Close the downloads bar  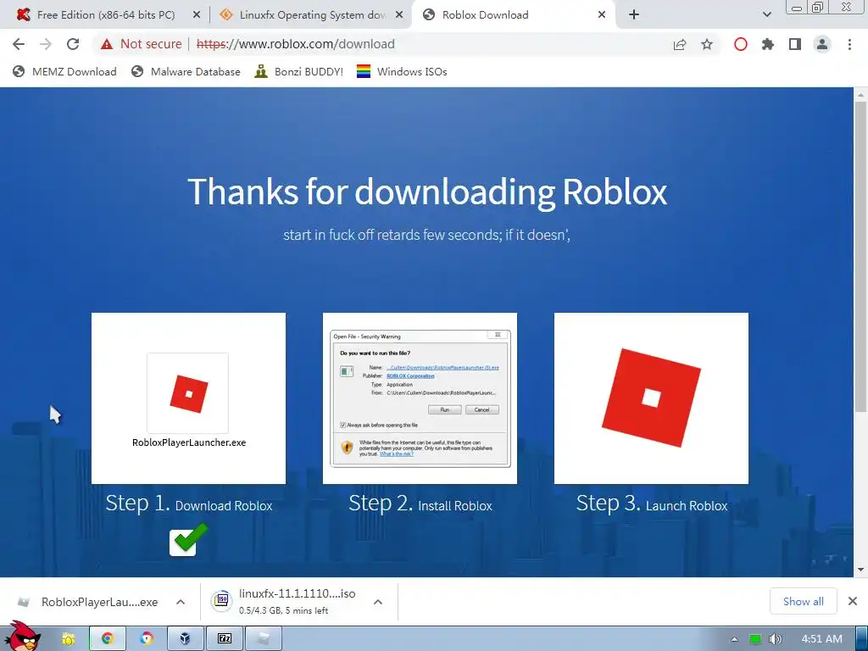click(x=853, y=601)
